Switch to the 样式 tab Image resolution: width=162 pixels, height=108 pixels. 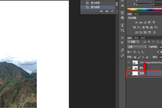click(136, 14)
